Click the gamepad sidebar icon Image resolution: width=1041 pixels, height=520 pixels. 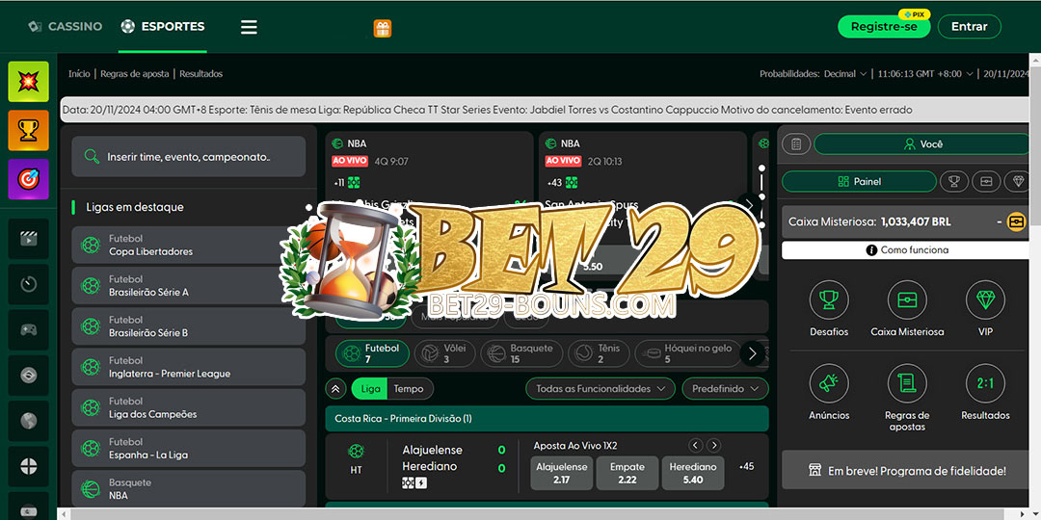click(x=29, y=329)
